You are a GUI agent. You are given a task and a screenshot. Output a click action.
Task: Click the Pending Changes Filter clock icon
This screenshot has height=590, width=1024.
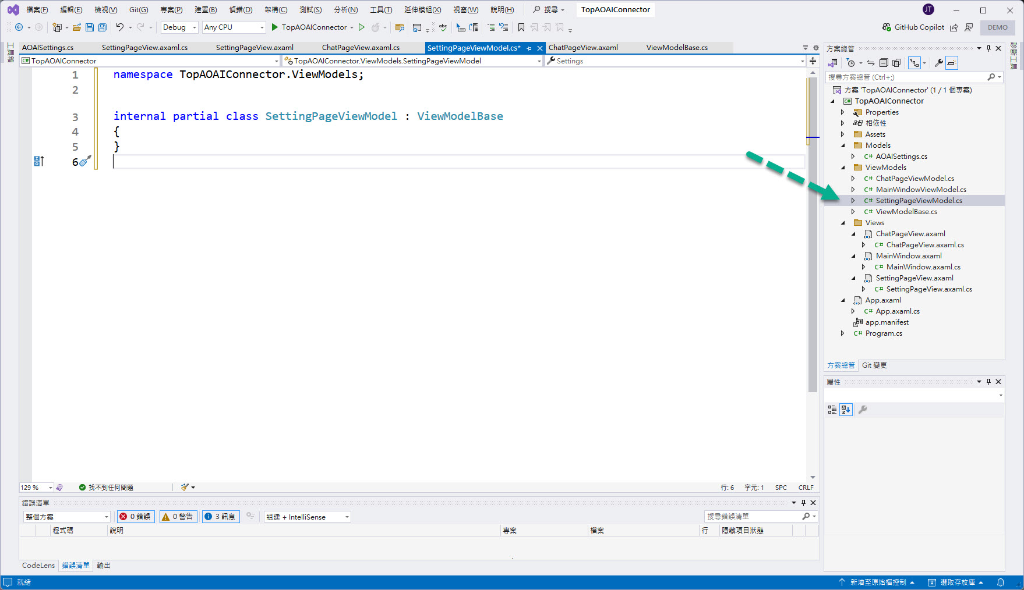(851, 63)
